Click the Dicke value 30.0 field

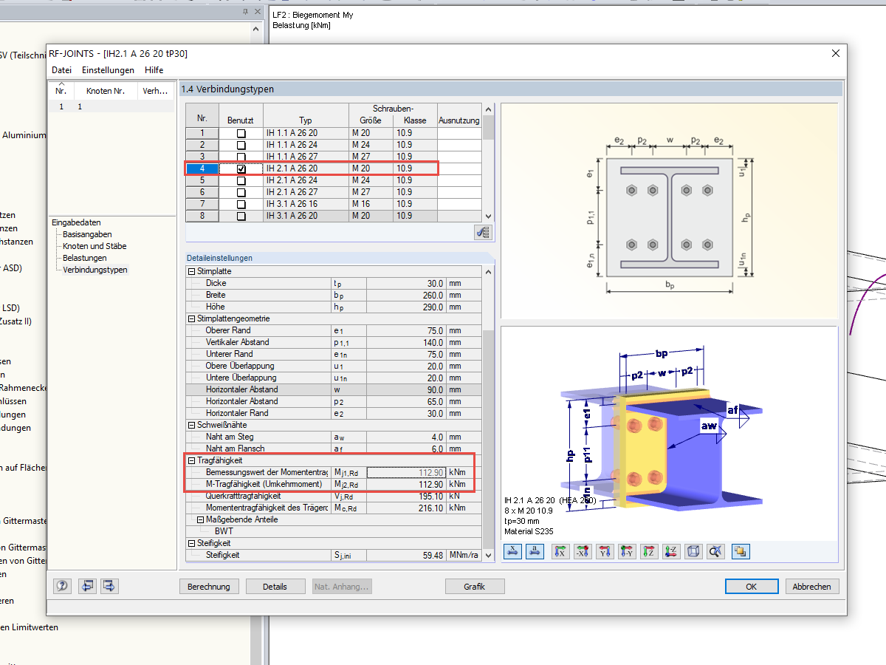(x=406, y=283)
